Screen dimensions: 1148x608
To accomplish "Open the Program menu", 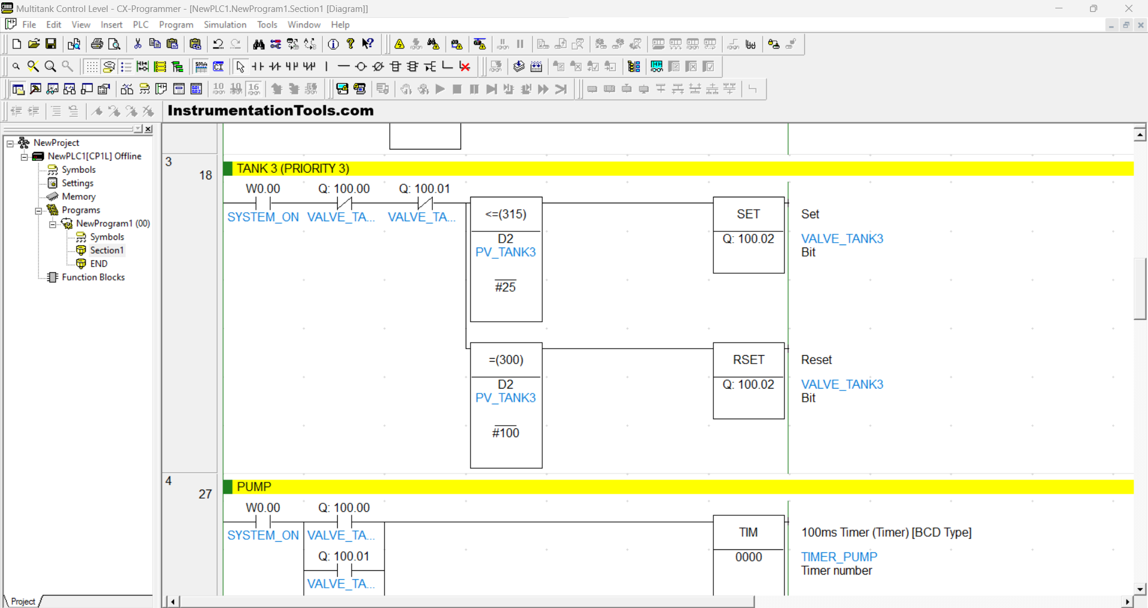I will click(x=176, y=25).
